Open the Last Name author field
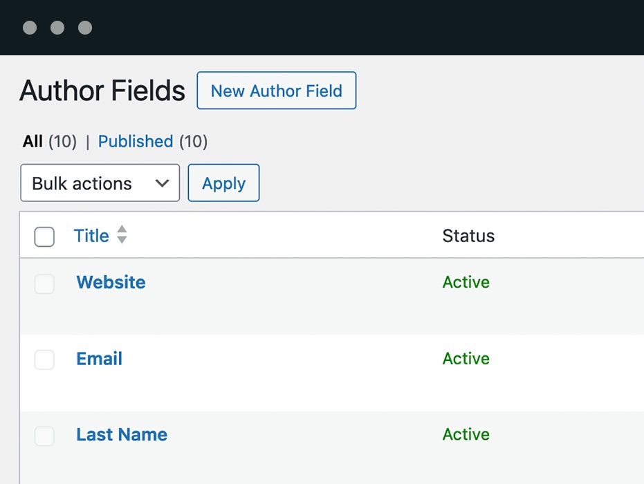 [x=121, y=434]
